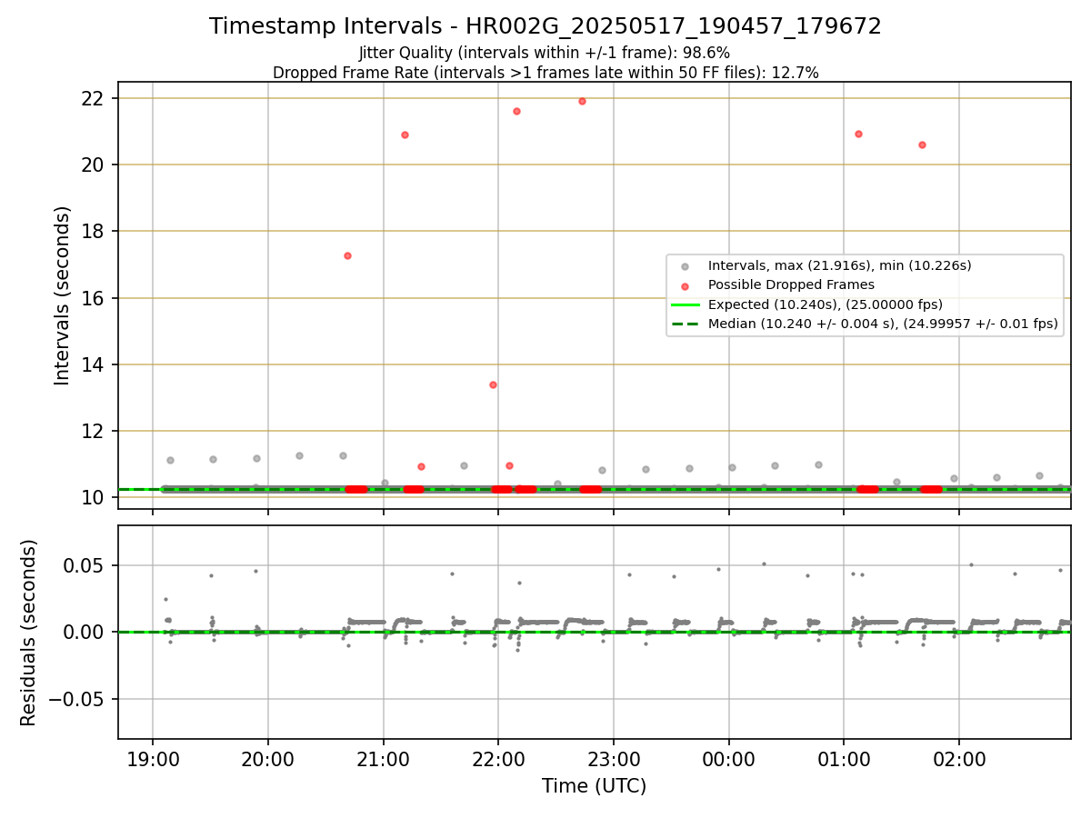Click the '23:00' x-axis tick label

point(614,760)
